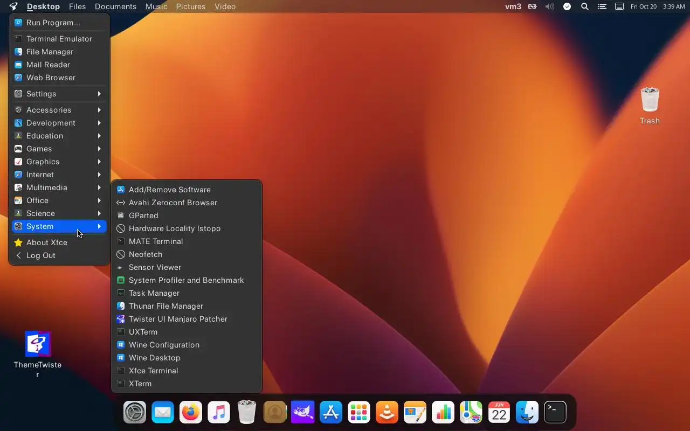Click the volume speaker icon in panel
This screenshot has width=690, height=431.
[549, 6]
